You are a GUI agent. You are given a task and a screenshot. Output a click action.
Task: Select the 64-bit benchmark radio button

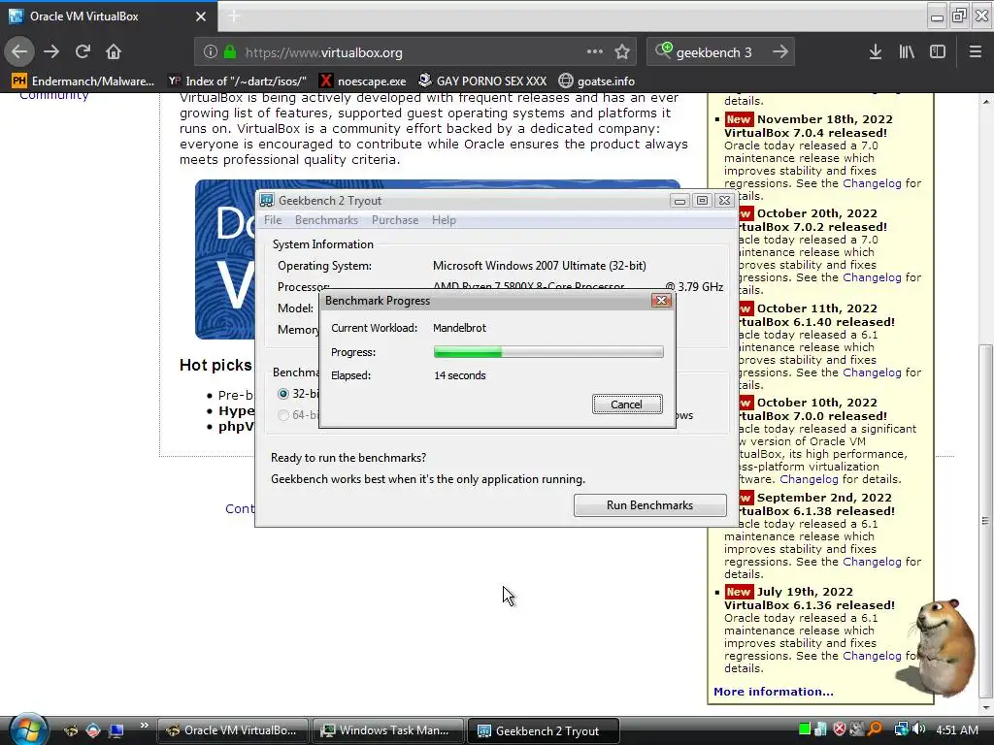(283, 415)
